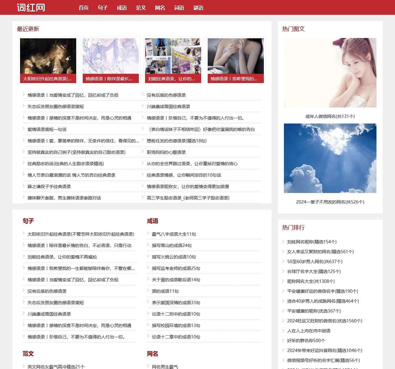
Task: Open the 成年人微信网名 woman image
Action: coord(330,73)
